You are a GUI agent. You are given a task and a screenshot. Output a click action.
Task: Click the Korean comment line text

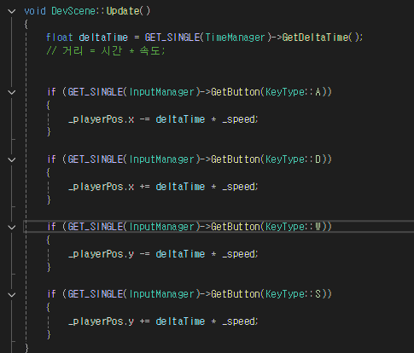106,51
